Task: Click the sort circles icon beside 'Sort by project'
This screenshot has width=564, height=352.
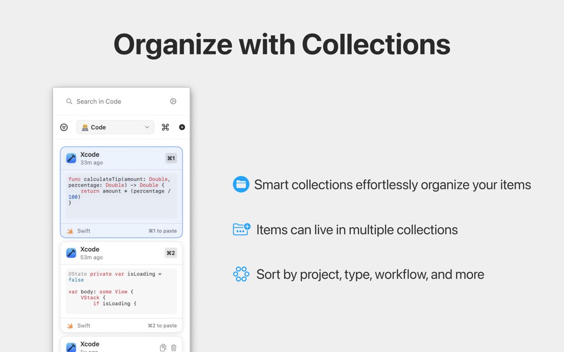Action: [x=241, y=274]
